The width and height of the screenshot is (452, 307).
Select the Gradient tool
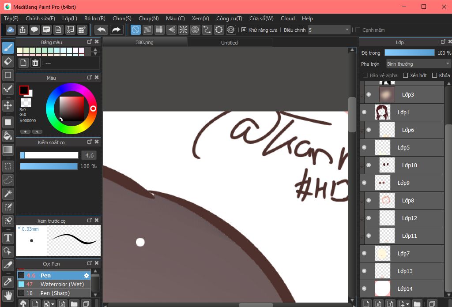tap(8, 150)
